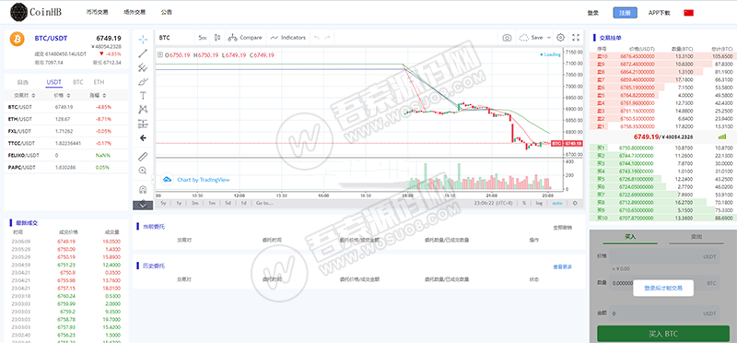The width and height of the screenshot is (737, 343).
Task: Click the back arrow in chart toolbar
Action: click(144, 138)
